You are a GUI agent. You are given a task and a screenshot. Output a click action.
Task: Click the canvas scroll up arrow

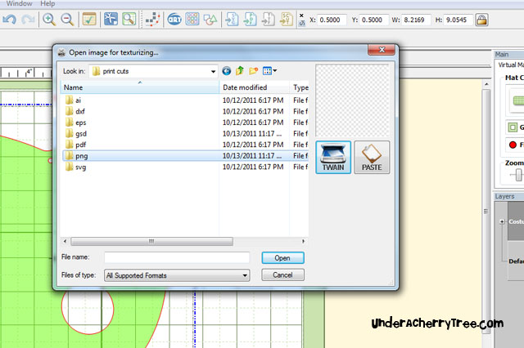[486, 84]
